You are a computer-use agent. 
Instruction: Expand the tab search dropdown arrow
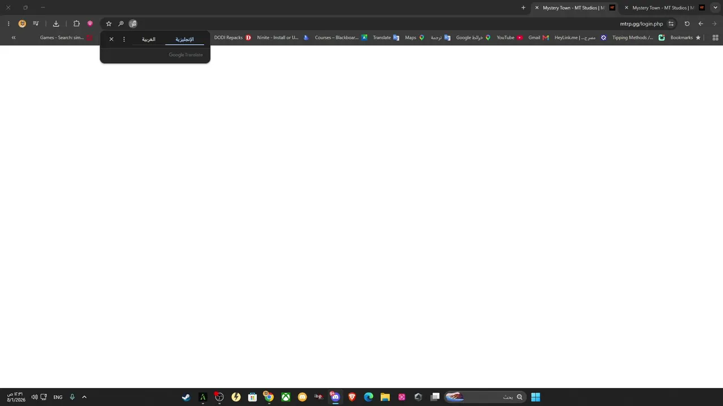coord(716,8)
